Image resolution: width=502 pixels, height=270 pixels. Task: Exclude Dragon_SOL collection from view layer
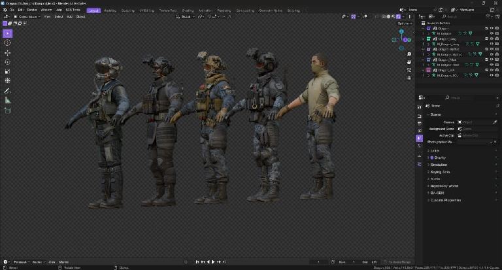click(x=486, y=70)
